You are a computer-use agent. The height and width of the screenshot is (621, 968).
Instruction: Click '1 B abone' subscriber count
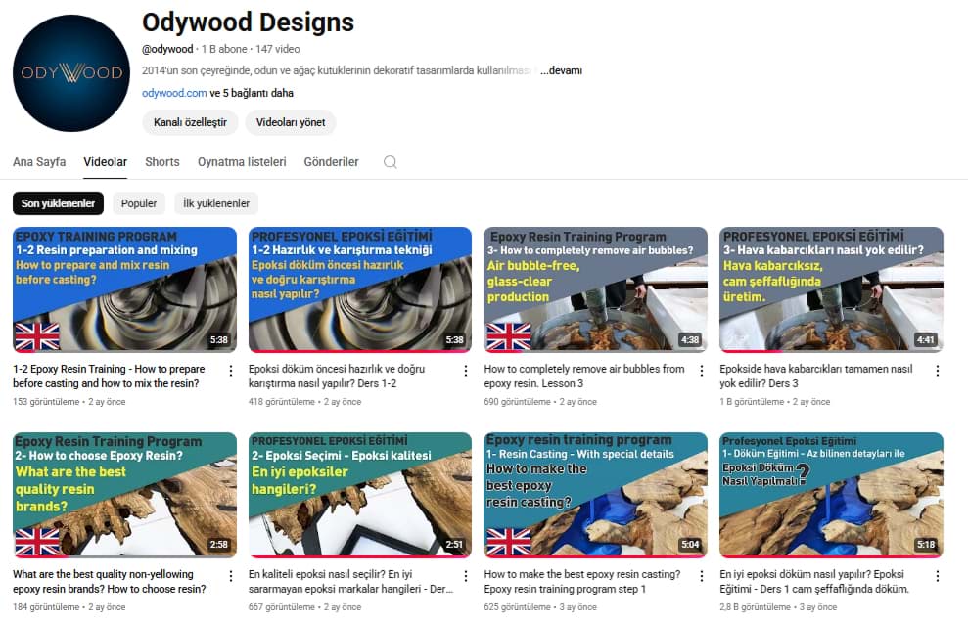coord(224,49)
